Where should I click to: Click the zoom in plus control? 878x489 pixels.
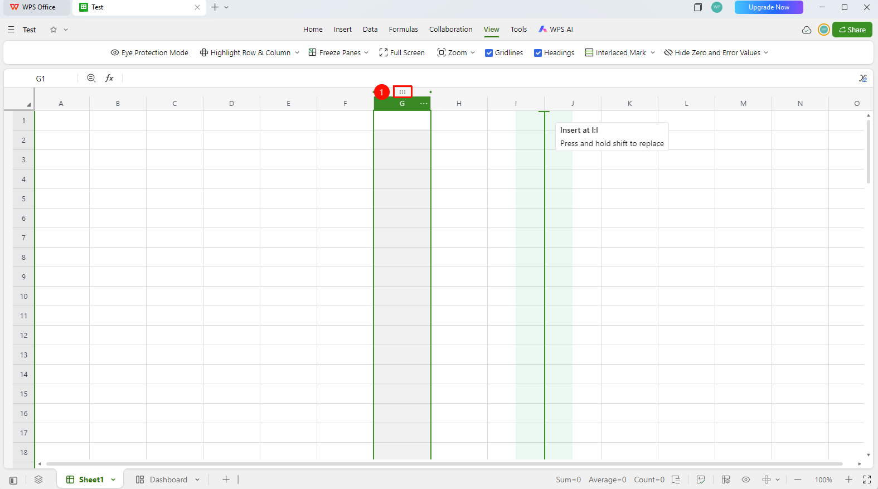coord(848,480)
